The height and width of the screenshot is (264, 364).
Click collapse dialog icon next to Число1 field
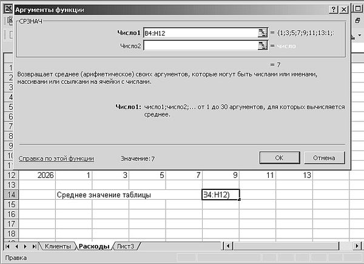click(x=262, y=33)
